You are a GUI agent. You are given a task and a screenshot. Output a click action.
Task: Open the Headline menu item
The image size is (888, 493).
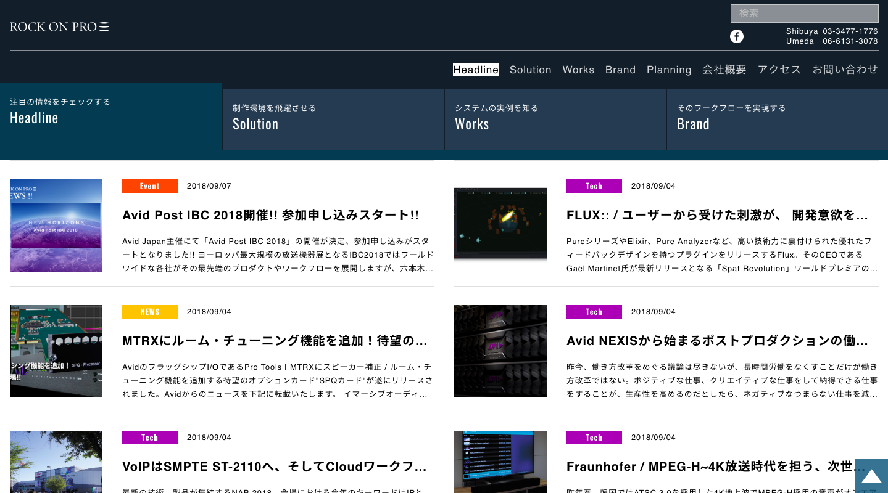[476, 70]
